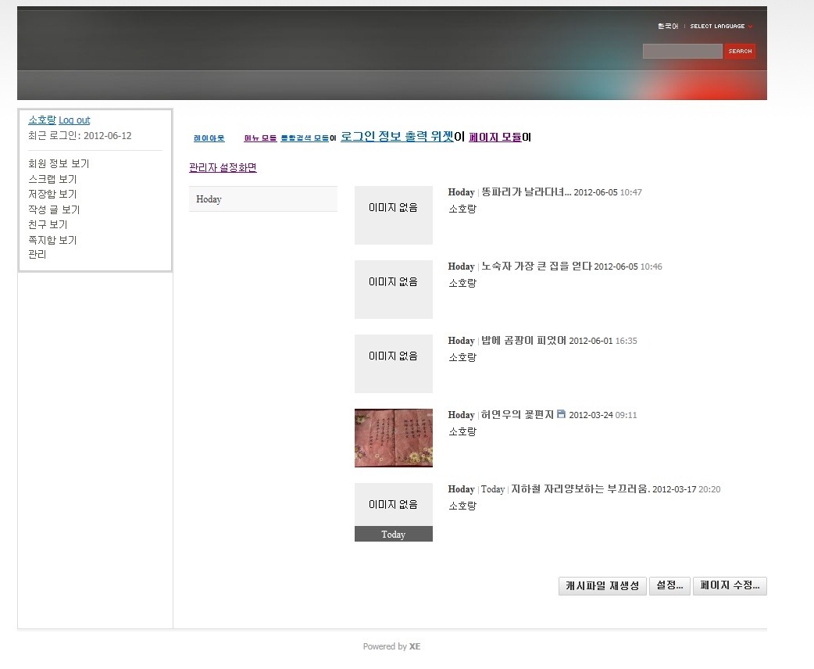This screenshot has width=814, height=669.
Task: Open the 소호랑 username link in sidebar
Action: click(x=42, y=120)
